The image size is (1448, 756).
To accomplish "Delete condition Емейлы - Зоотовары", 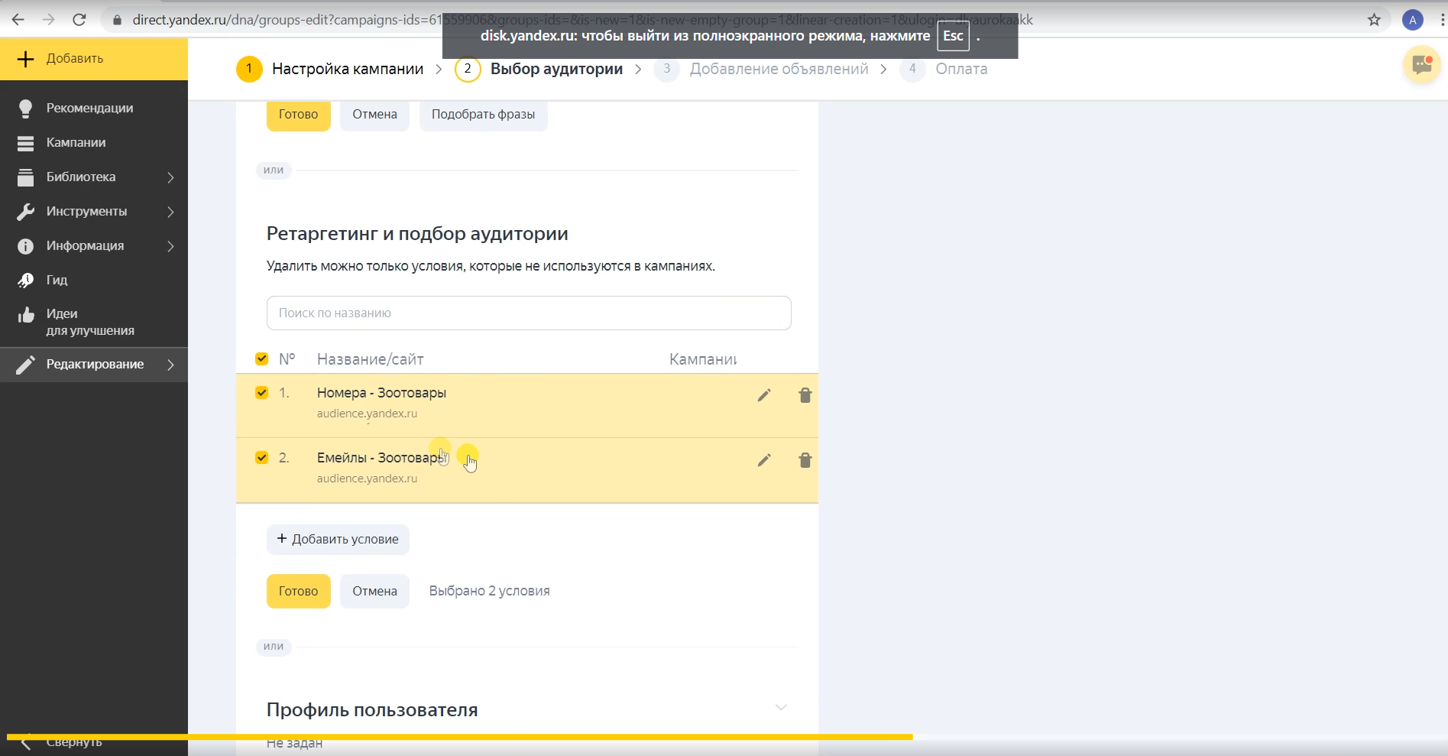I will tap(805, 460).
